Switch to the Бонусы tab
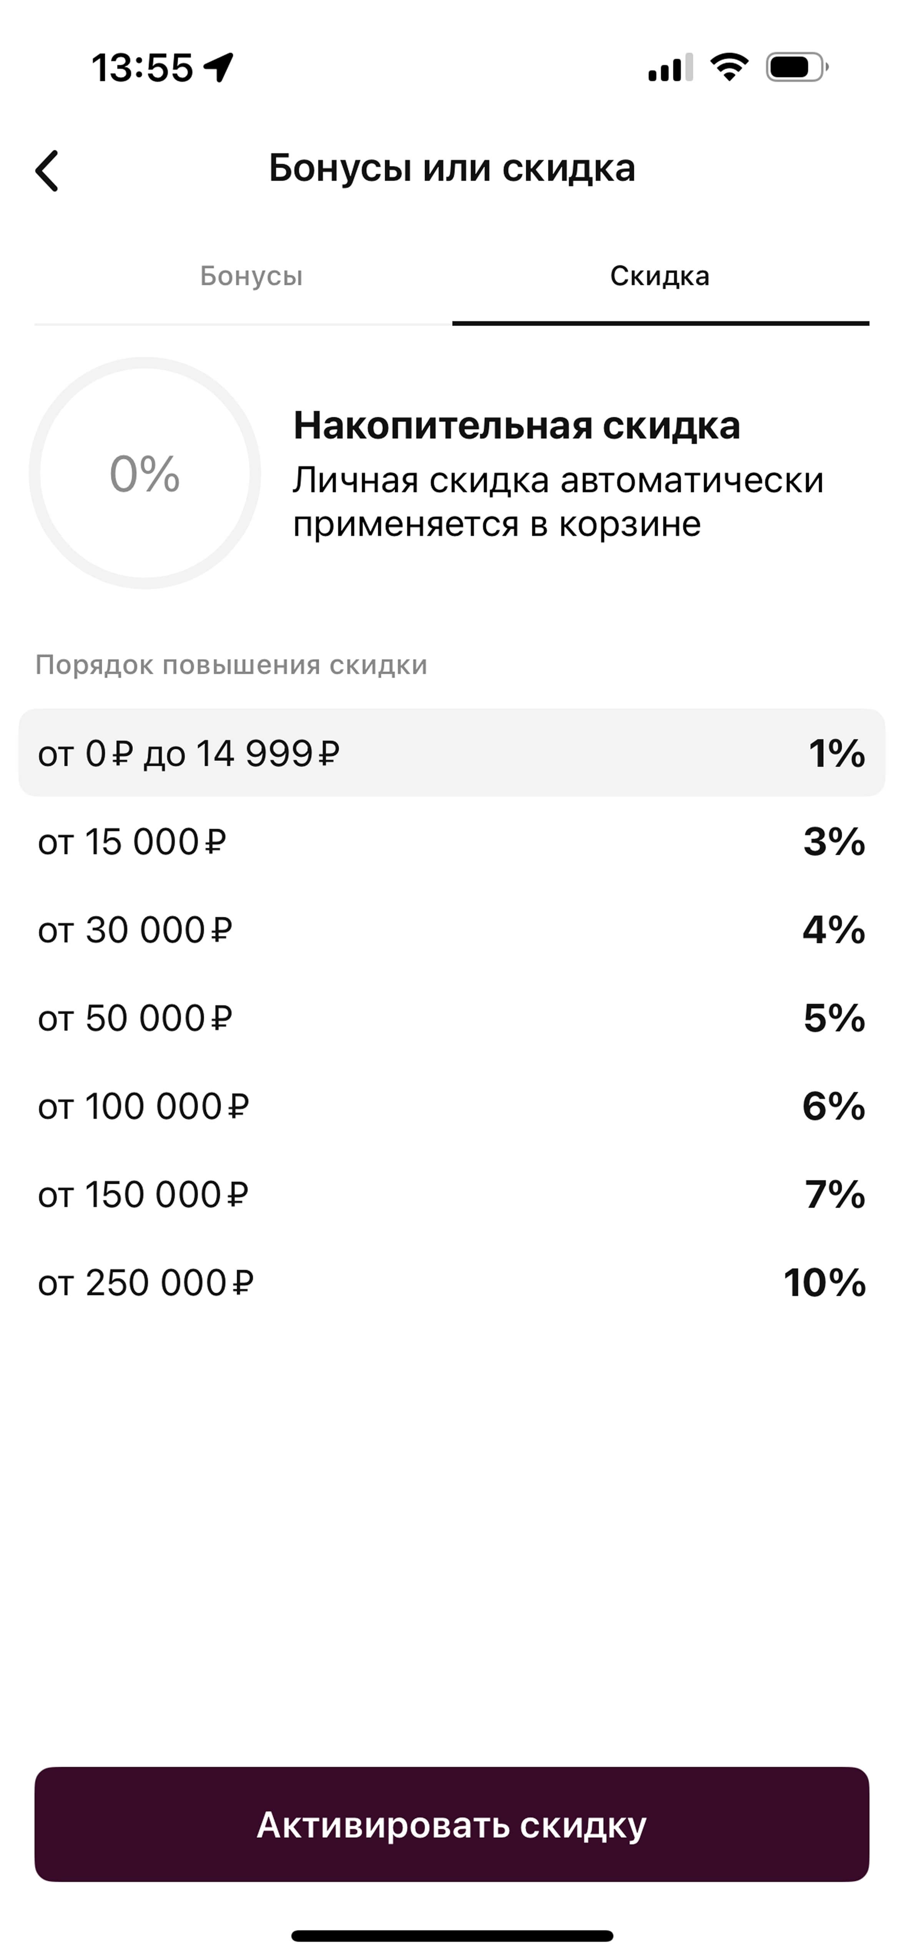The height and width of the screenshot is (1960, 904). click(251, 275)
